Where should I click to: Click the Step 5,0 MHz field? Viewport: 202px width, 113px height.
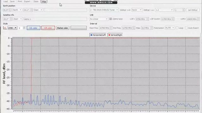coord(147,28)
